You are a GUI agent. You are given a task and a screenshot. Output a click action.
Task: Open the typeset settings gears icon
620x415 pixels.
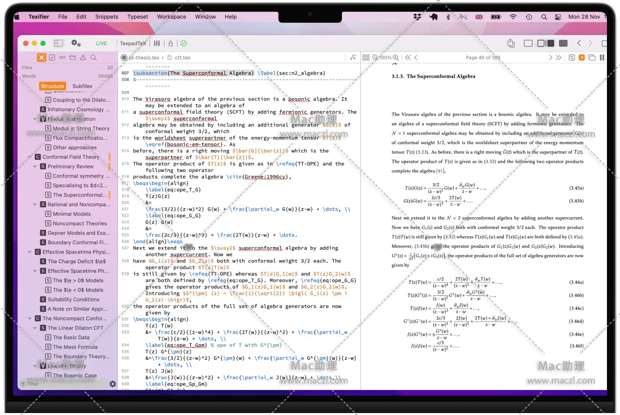point(76,43)
